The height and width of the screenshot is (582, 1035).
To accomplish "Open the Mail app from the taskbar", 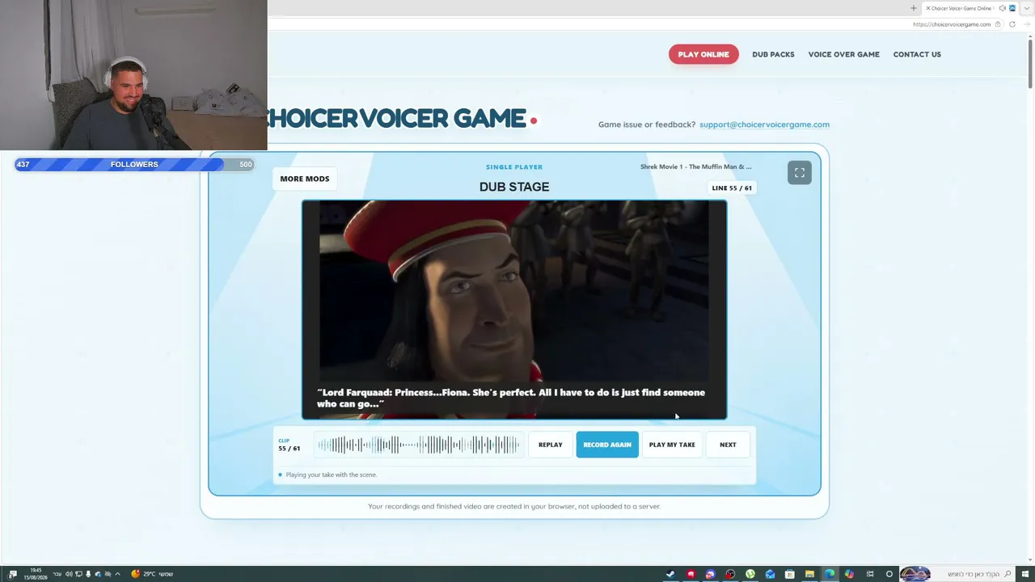I will coord(770,574).
